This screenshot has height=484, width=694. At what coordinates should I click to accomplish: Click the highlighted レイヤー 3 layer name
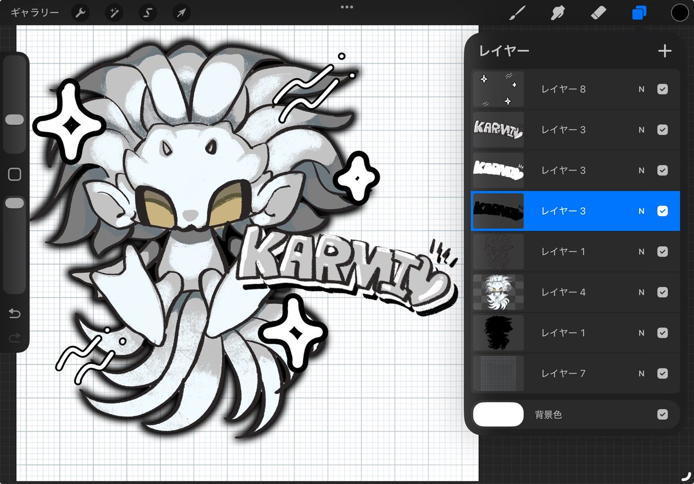coord(563,211)
